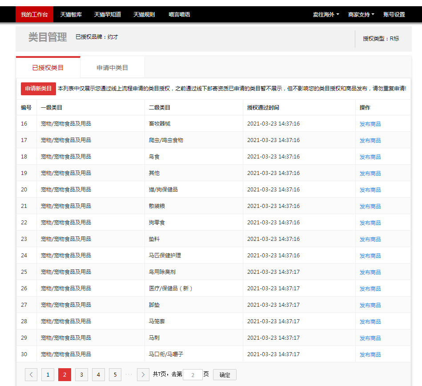This screenshot has height=386, width=422.
Task: Click 发布商品 for row 27 脚垫
Action: (370, 305)
